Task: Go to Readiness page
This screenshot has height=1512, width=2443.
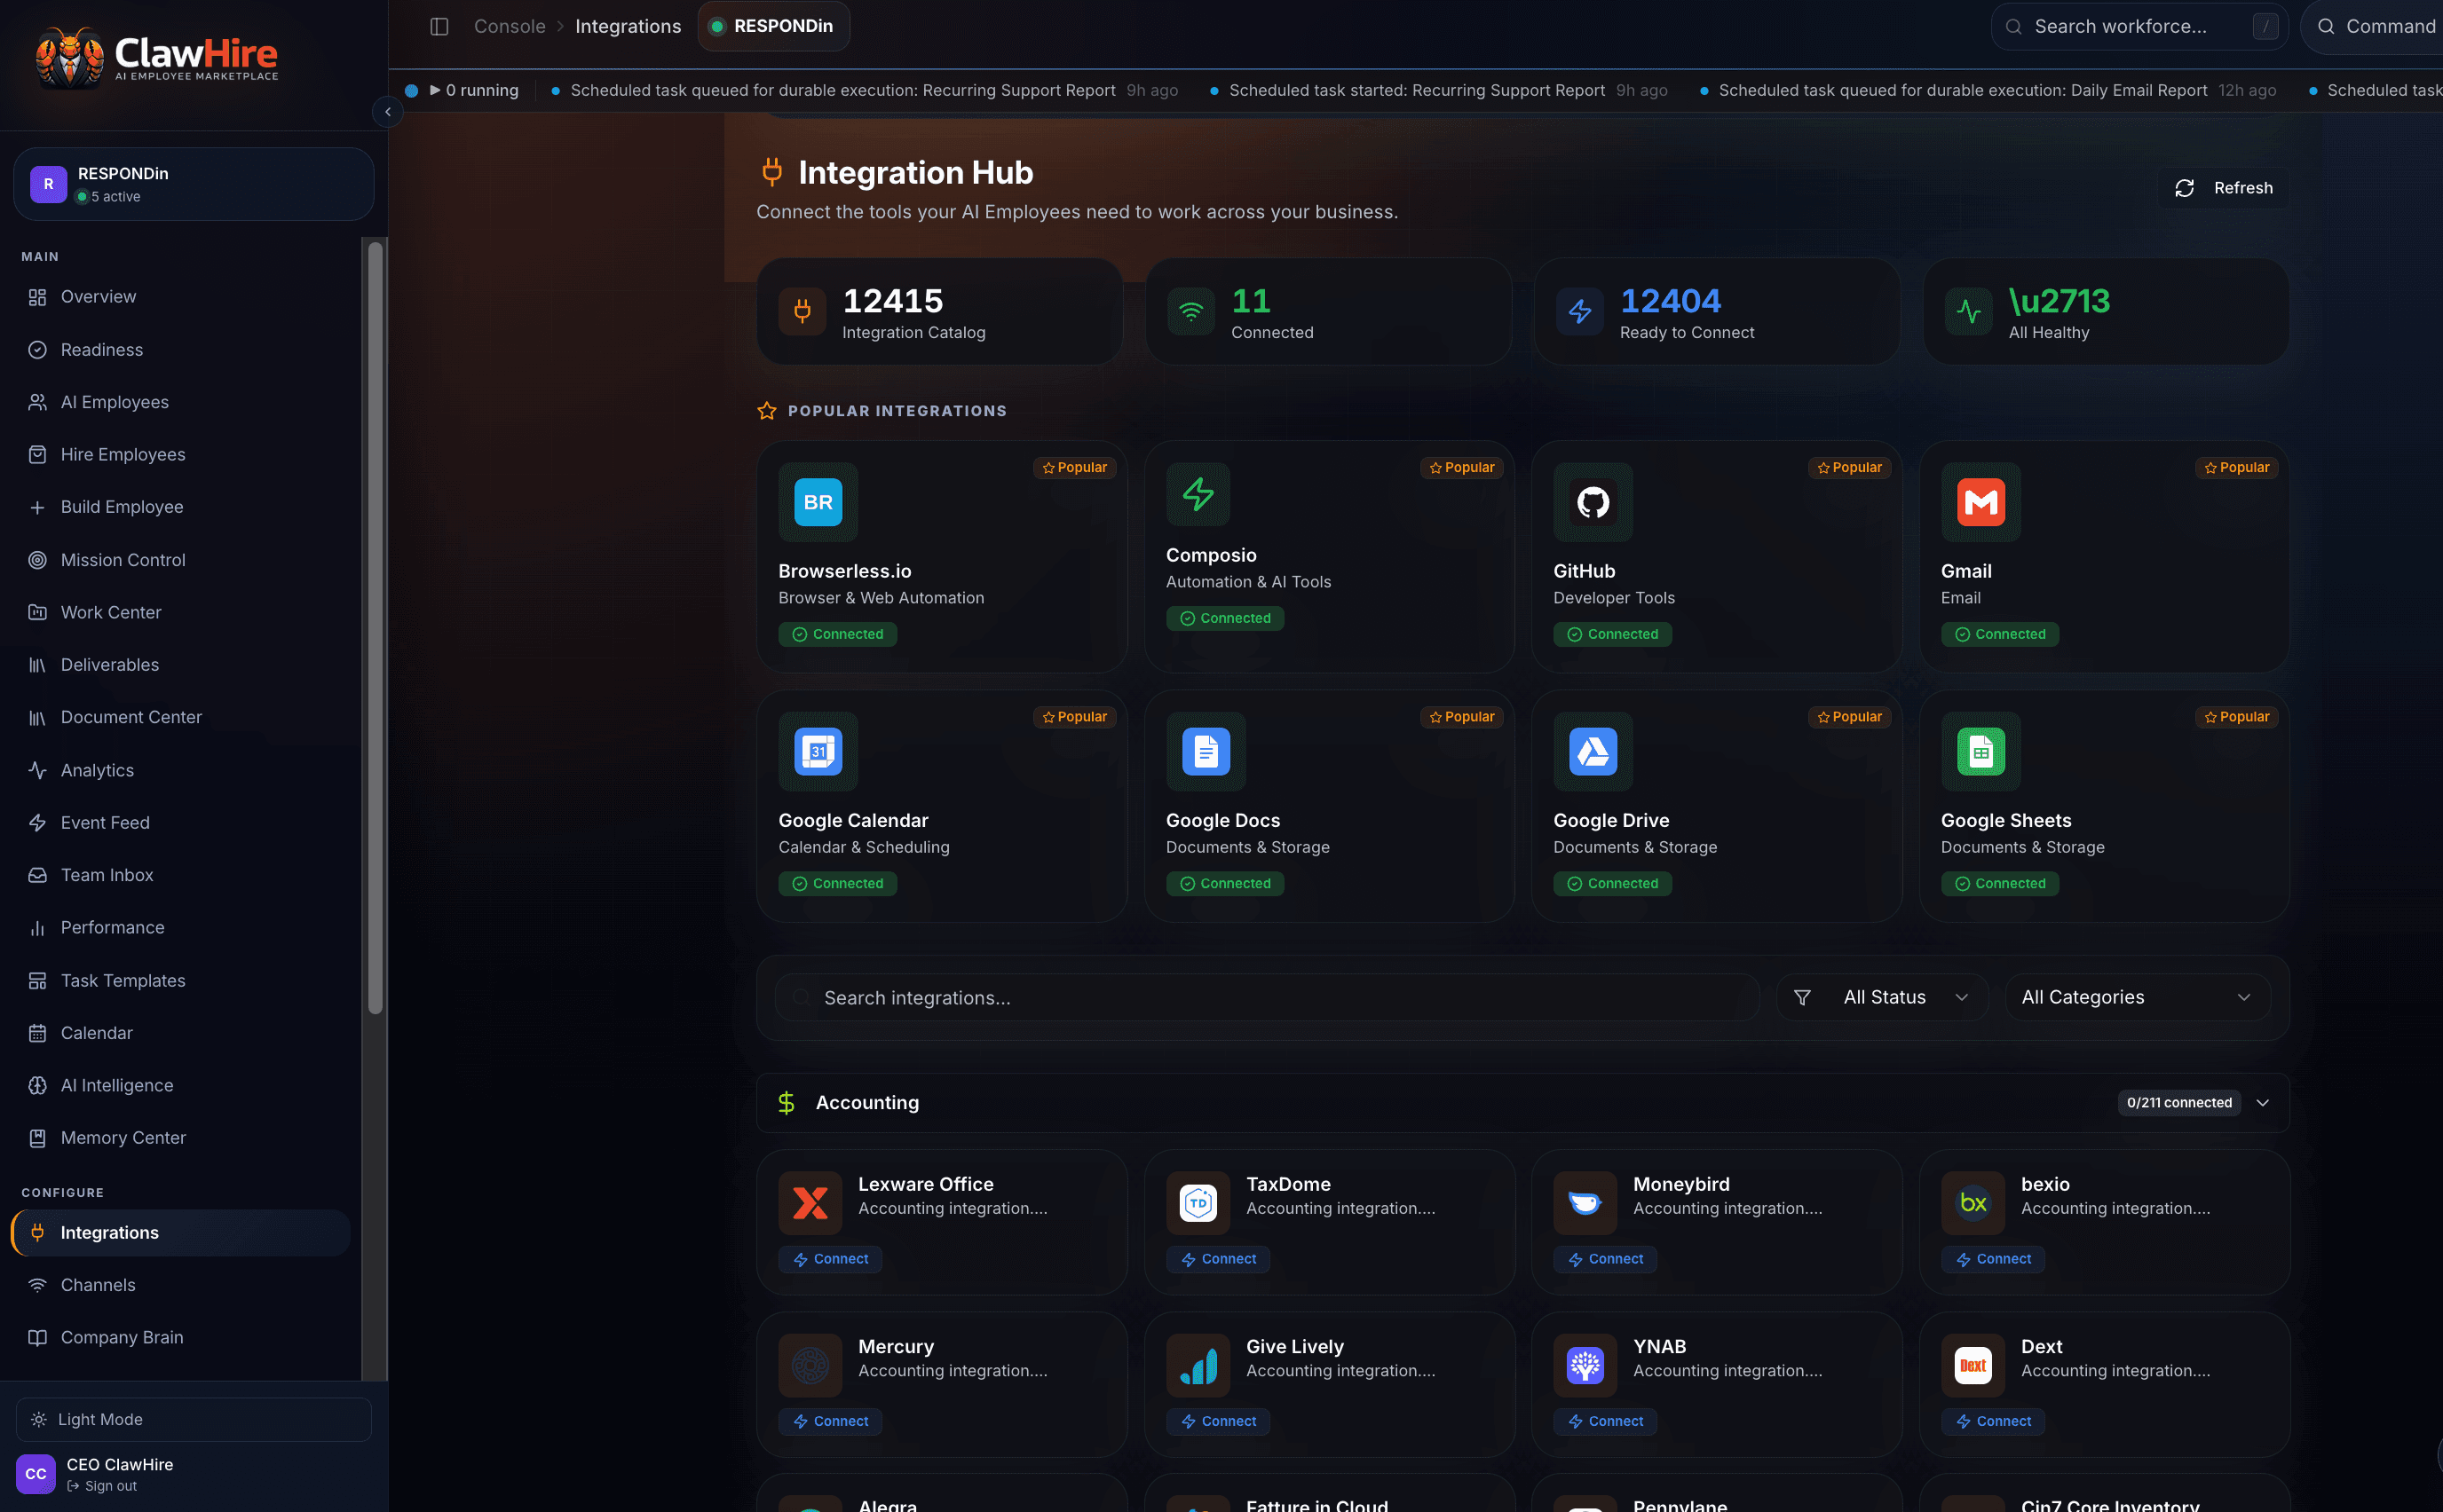Action: [180, 350]
